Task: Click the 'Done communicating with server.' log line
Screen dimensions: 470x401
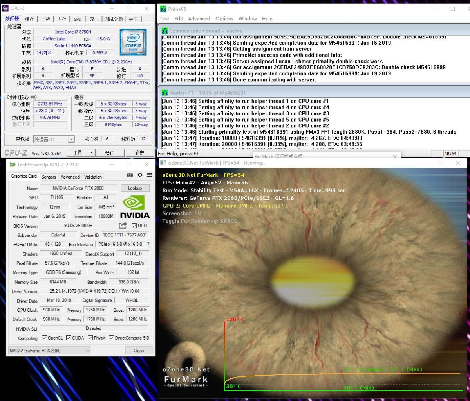Action: pyautogui.click(x=239, y=80)
